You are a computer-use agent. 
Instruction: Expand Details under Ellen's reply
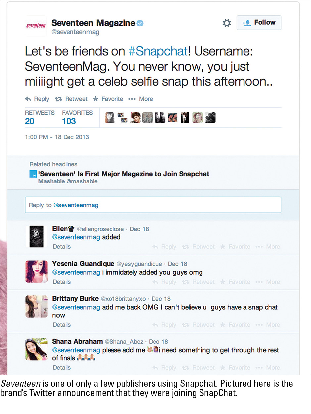(62, 247)
